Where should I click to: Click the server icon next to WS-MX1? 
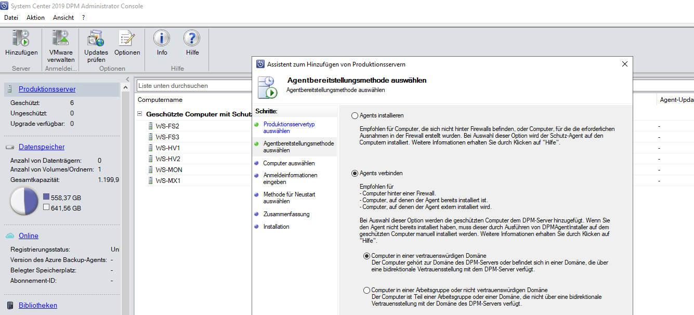click(150, 180)
